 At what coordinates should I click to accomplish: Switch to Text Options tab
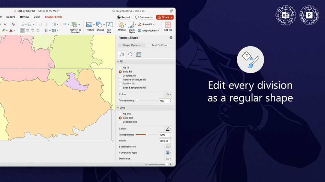pos(159,45)
